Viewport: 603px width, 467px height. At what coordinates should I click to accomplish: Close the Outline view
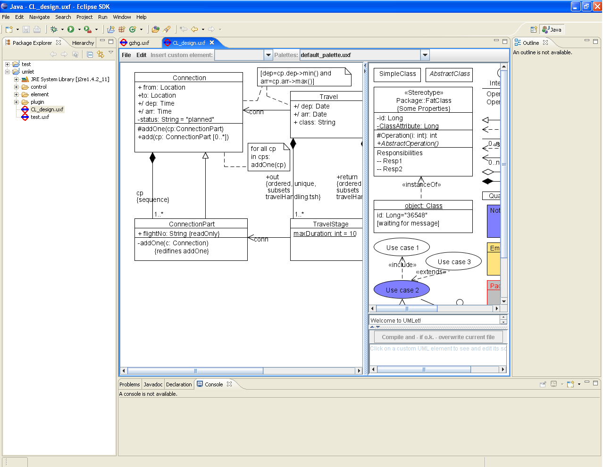coord(545,42)
